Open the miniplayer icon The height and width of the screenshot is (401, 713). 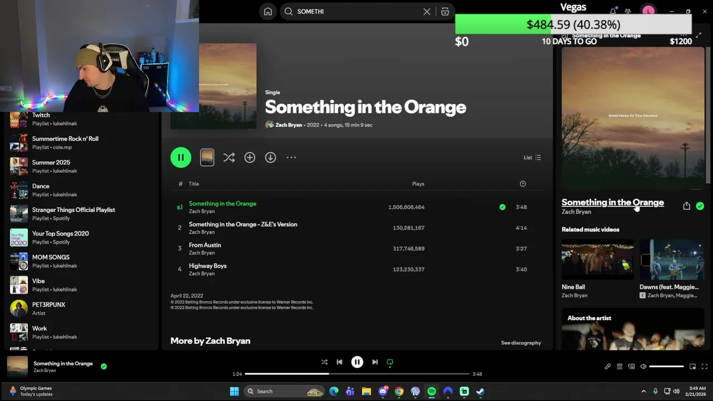692,366
